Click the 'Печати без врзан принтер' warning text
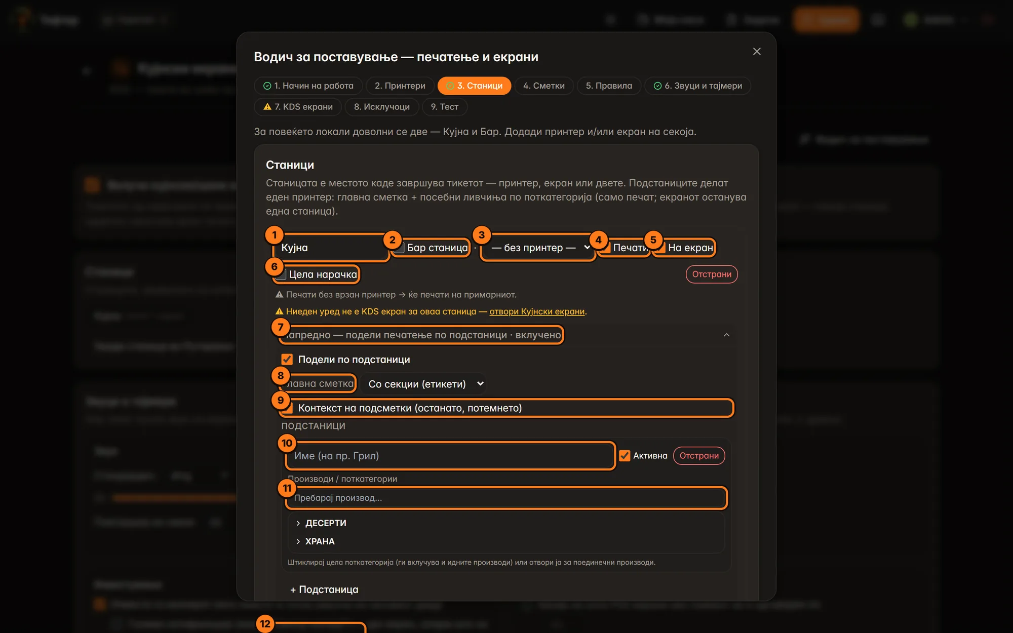Viewport: 1013px width, 633px height. (x=396, y=295)
